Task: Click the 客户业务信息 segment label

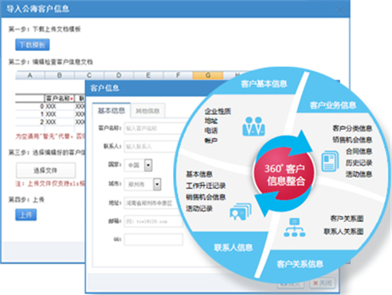Action: pyautogui.click(x=332, y=105)
